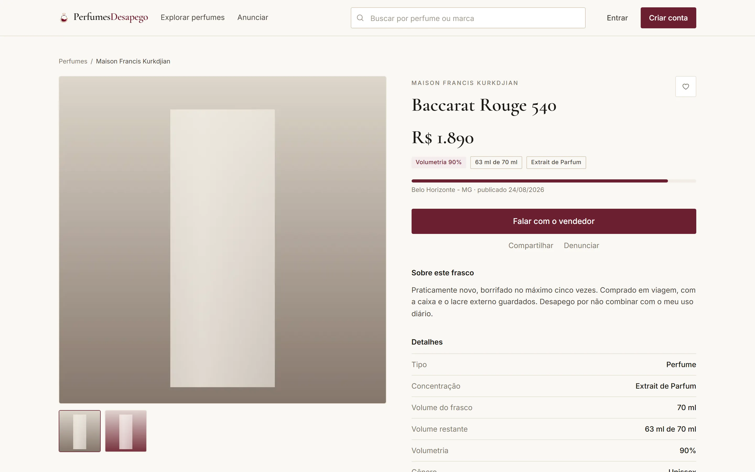Click Entrar to log in
Viewport: 755px width, 472px height.
coord(617,18)
